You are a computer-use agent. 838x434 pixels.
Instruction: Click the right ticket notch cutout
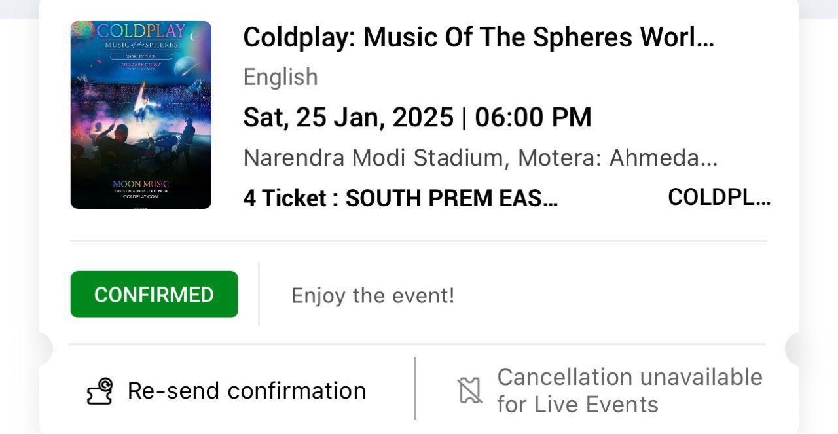tap(792, 349)
